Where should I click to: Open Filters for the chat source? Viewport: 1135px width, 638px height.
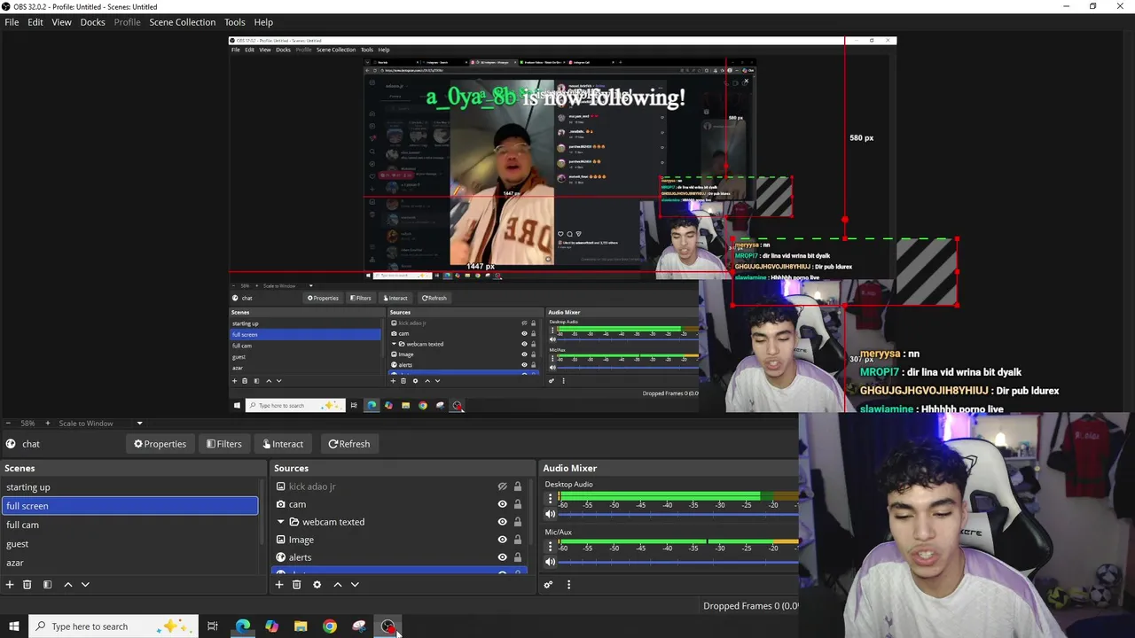tap(223, 444)
